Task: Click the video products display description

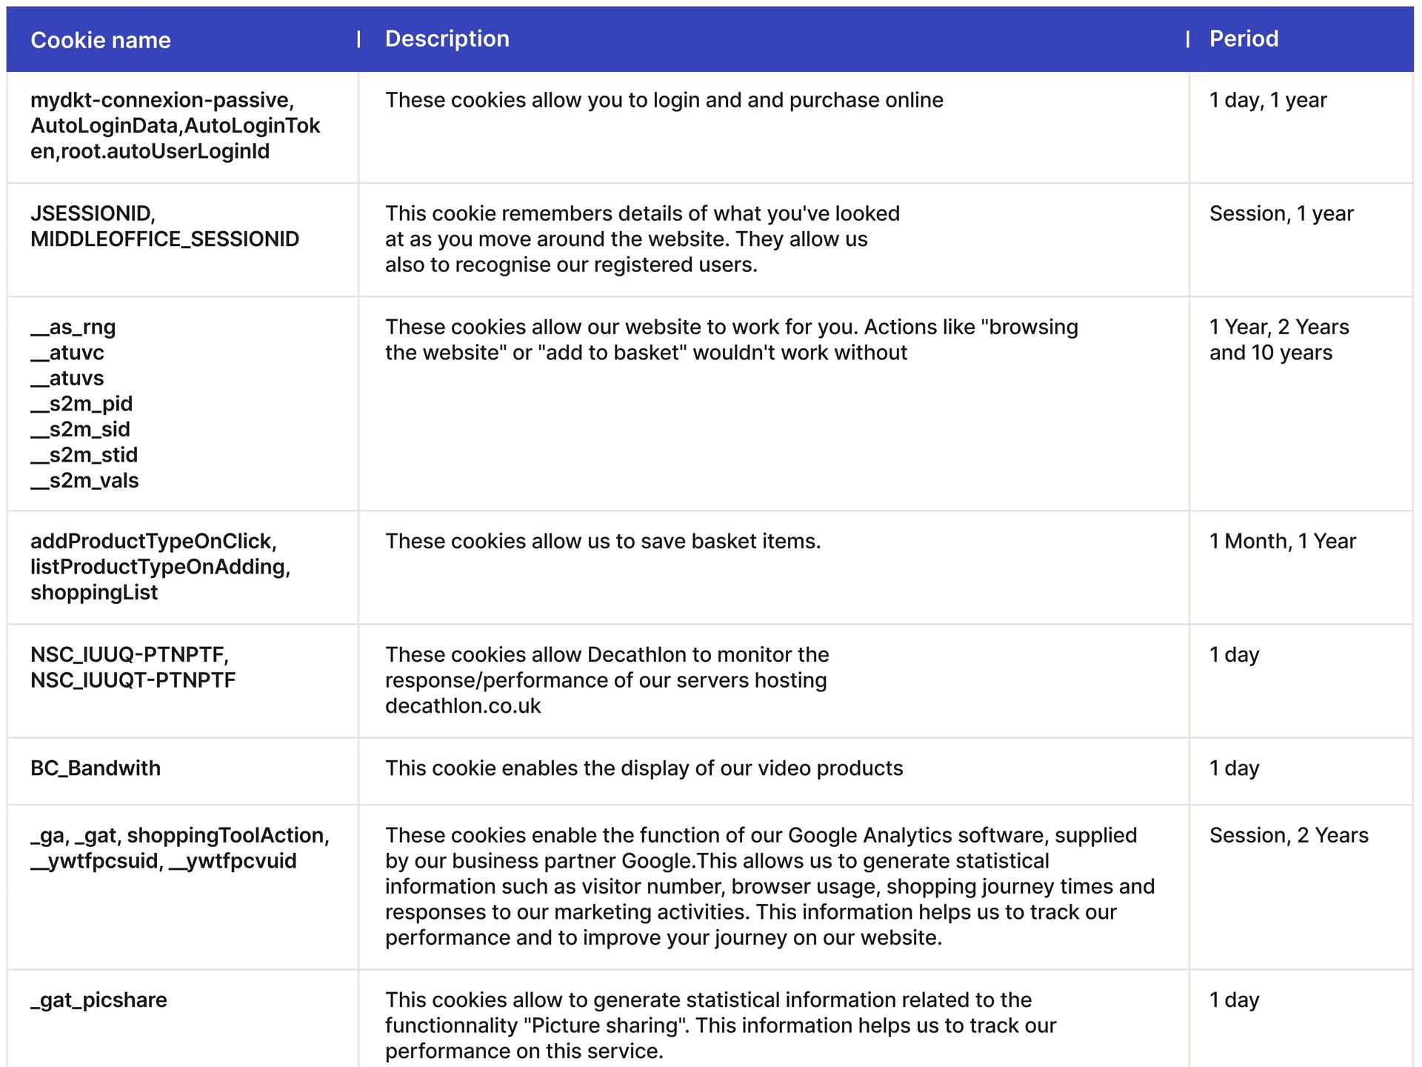Action: (x=644, y=768)
